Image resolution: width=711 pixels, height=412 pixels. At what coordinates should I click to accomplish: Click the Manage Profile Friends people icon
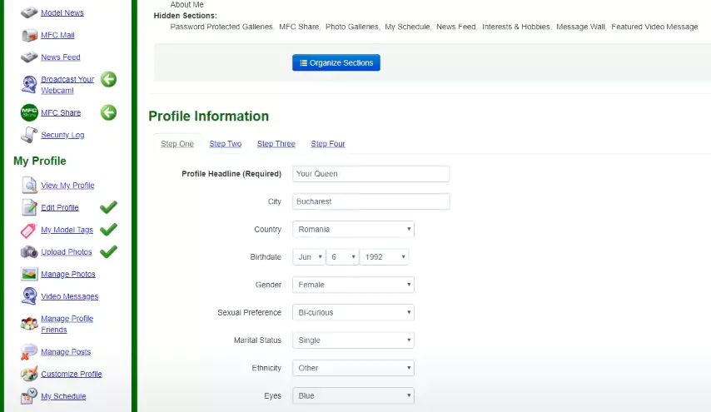point(29,324)
